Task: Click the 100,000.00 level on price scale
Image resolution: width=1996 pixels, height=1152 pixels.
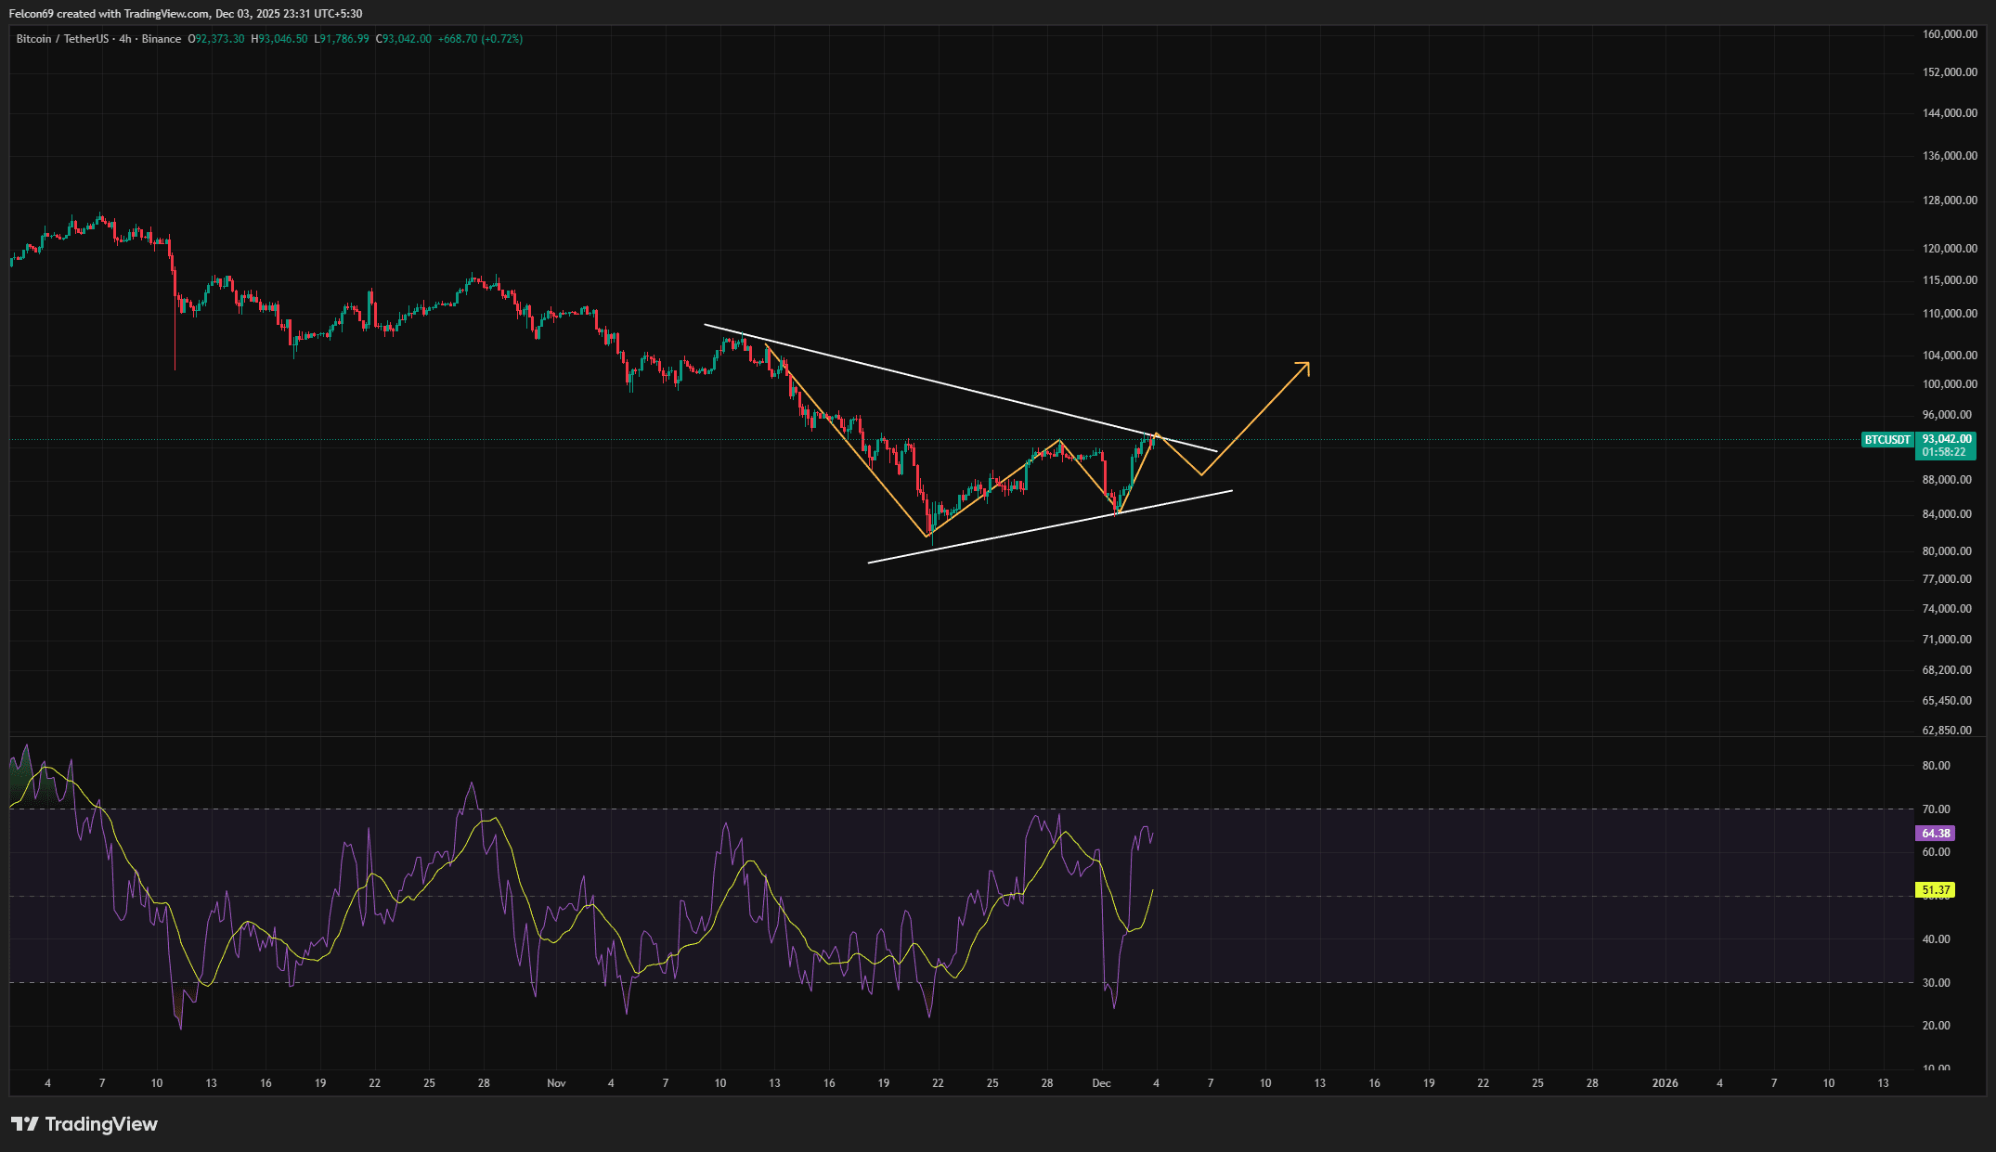Action: coord(1950,384)
